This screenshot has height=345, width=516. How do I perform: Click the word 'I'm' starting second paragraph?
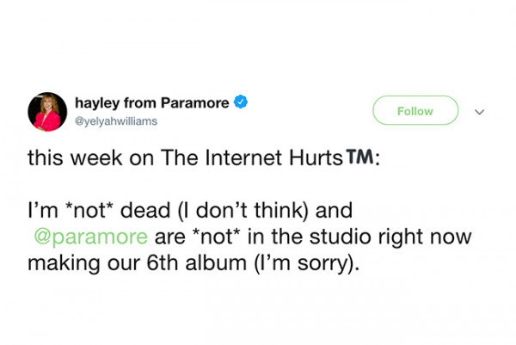[x=40, y=211]
